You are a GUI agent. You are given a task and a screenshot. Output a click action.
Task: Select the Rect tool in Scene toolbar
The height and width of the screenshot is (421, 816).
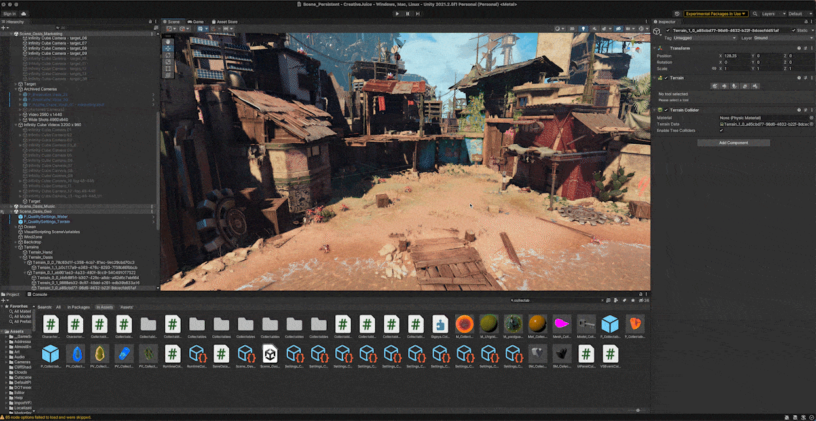[x=168, y=69]
